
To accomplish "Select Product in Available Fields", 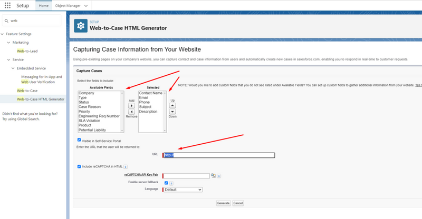I will [x=85, y=125].
